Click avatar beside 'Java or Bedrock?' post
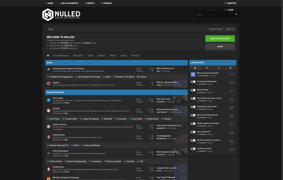 point(193,133)
